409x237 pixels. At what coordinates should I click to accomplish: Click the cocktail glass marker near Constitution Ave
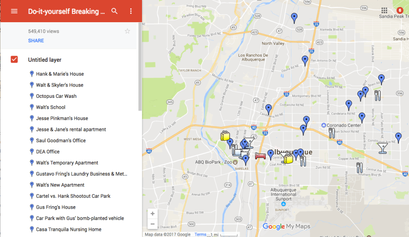382,148
